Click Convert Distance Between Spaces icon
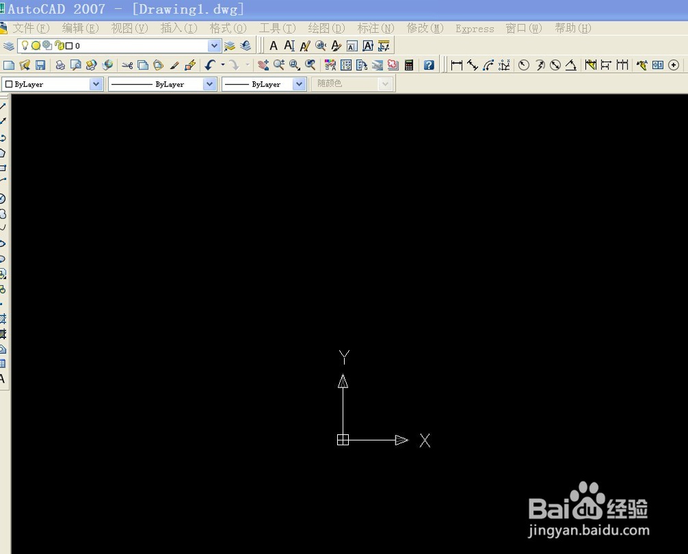Screen dimensions: 688x554 384,45
